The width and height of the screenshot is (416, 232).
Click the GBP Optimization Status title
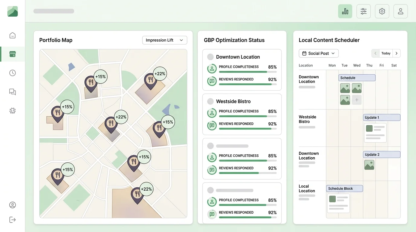234,40
